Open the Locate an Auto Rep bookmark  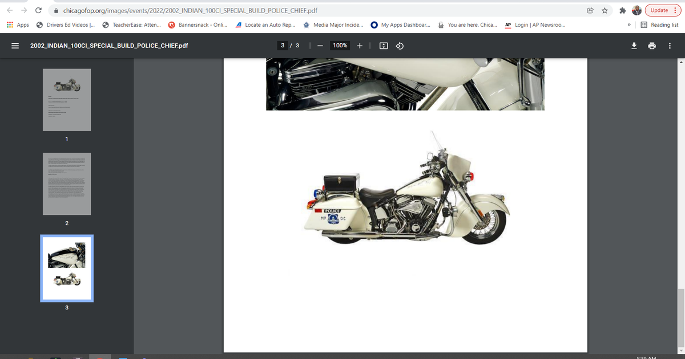265,25
